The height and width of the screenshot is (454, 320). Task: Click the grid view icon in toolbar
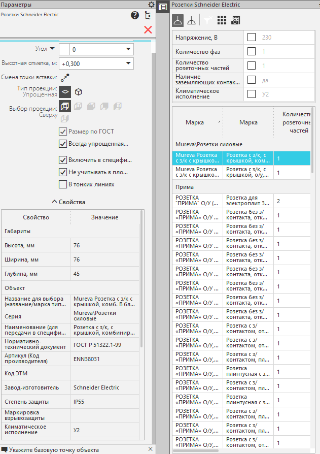(x=222, y=20)
